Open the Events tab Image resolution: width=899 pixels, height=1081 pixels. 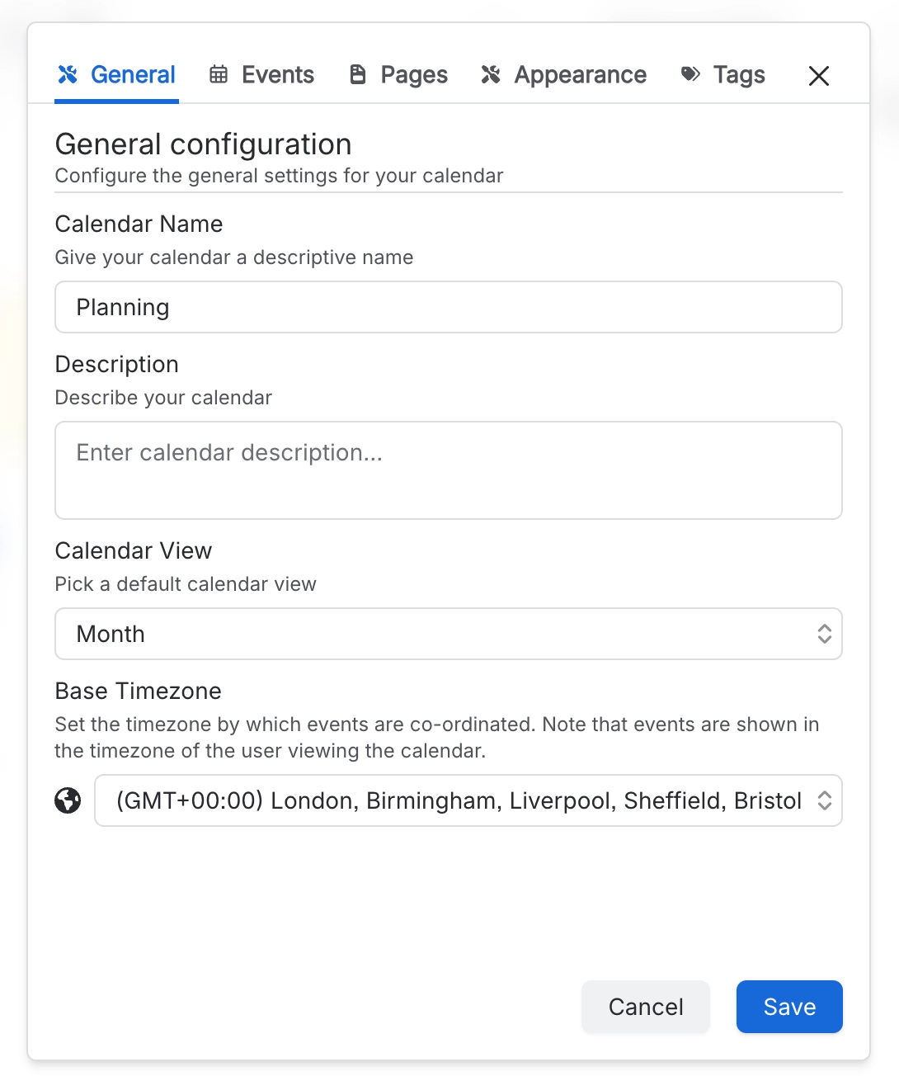click(x=277, y=75)
